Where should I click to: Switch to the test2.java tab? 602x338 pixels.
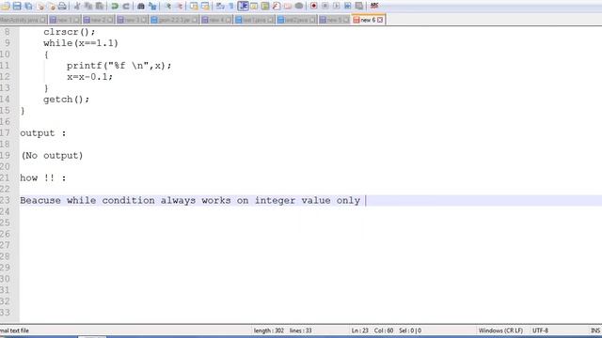click(297, 20)
